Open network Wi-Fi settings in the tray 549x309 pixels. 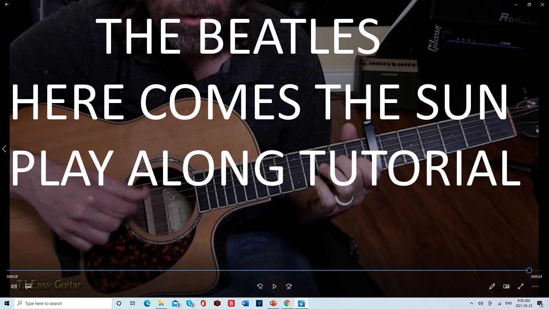coord(499,303)
